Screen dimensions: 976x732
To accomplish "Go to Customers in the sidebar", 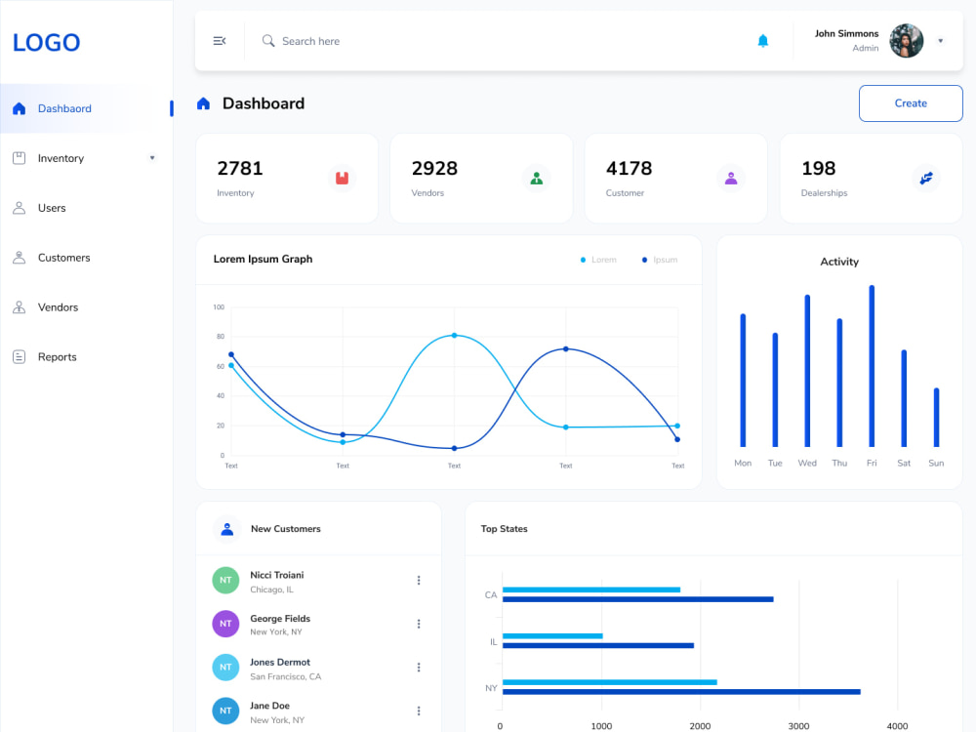I will (87, 258).
